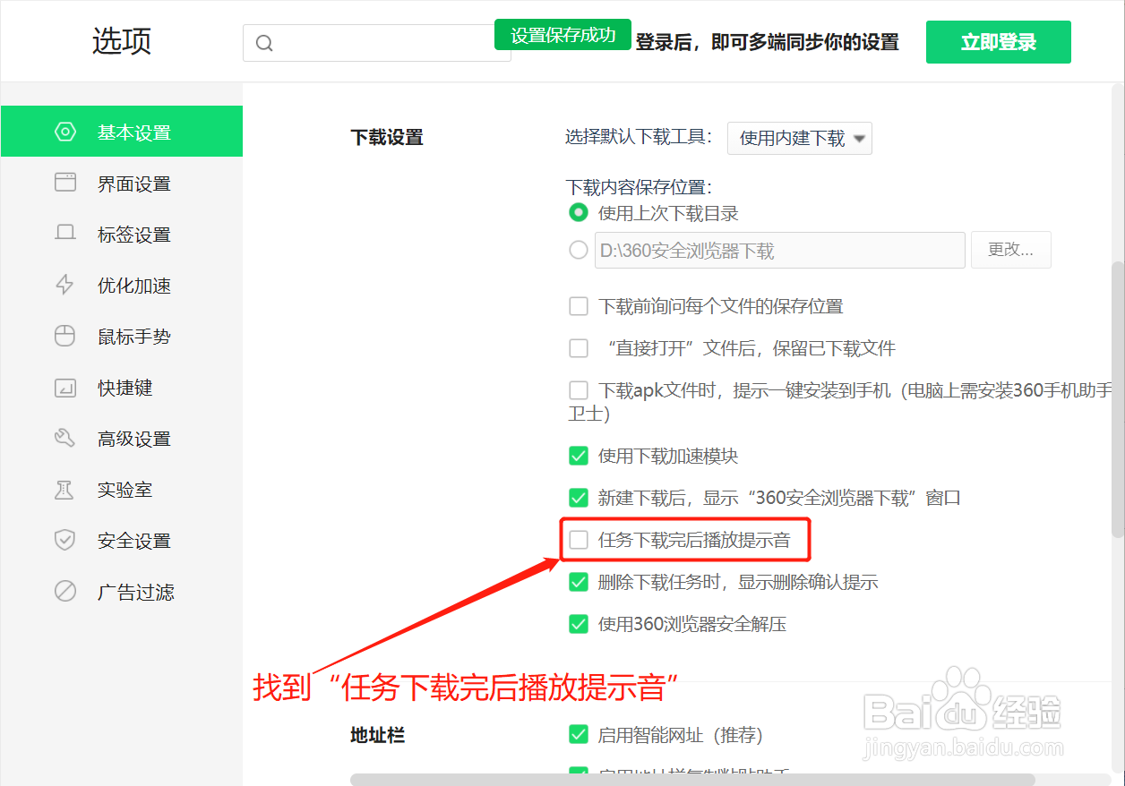The width and height of the screenshot is (1125, 786).
Task: Go to 优化加速 settings
Action: pyautogui.click(x=122, y=286)
